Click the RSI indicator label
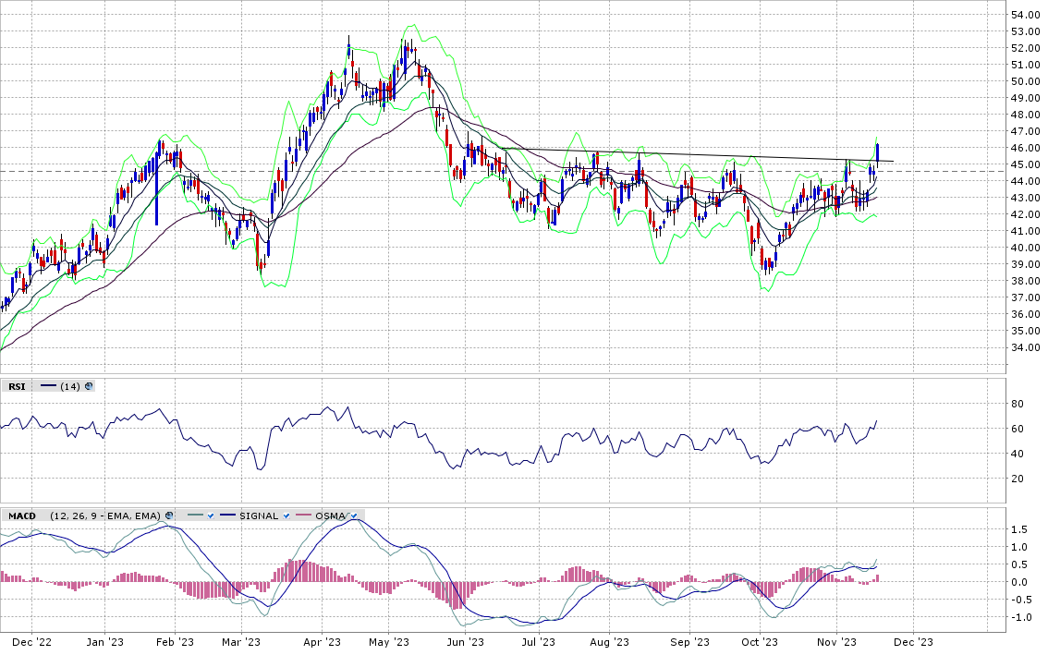The height and width of the screenshot is (655, 1048). click(17, 386)
